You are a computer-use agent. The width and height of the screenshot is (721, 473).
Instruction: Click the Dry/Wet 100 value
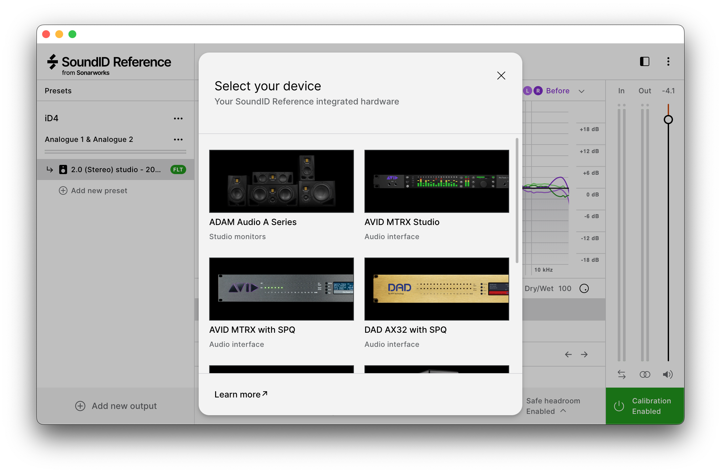[565, 288]
